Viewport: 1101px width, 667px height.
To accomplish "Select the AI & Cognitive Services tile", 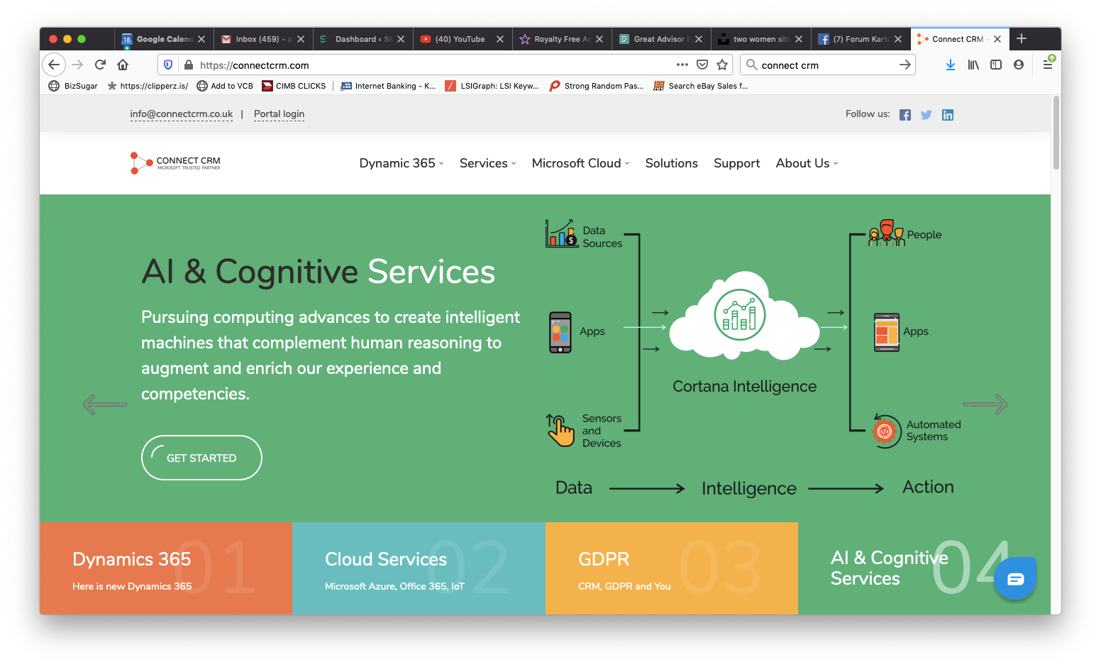I will (x=924, y=568).
